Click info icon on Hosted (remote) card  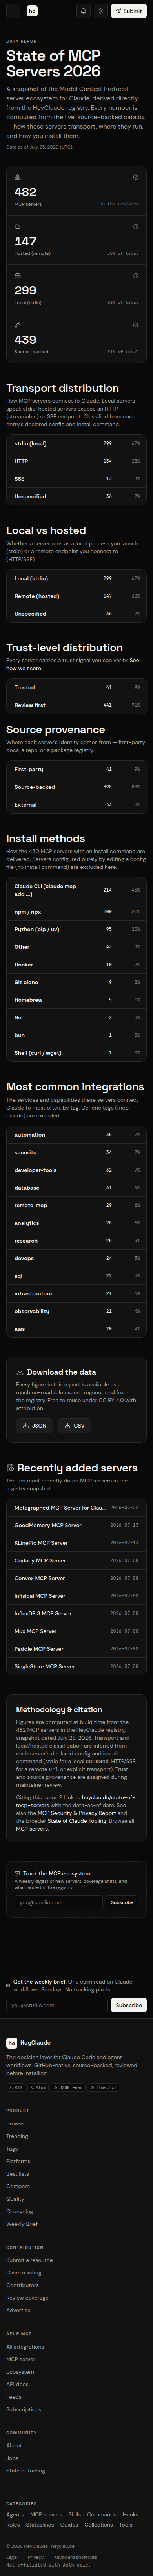coord(136,227)
